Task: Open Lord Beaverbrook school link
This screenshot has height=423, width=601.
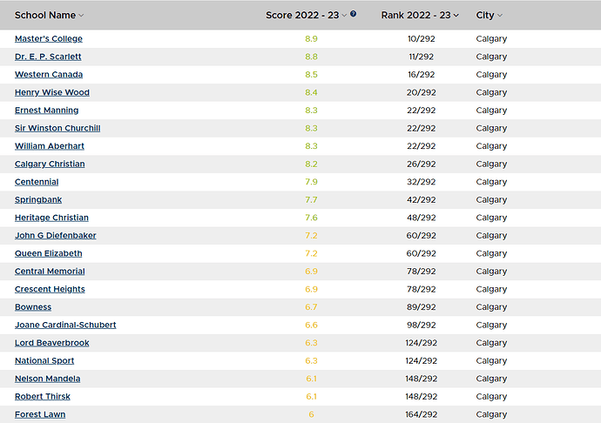Action: point(52,343)
